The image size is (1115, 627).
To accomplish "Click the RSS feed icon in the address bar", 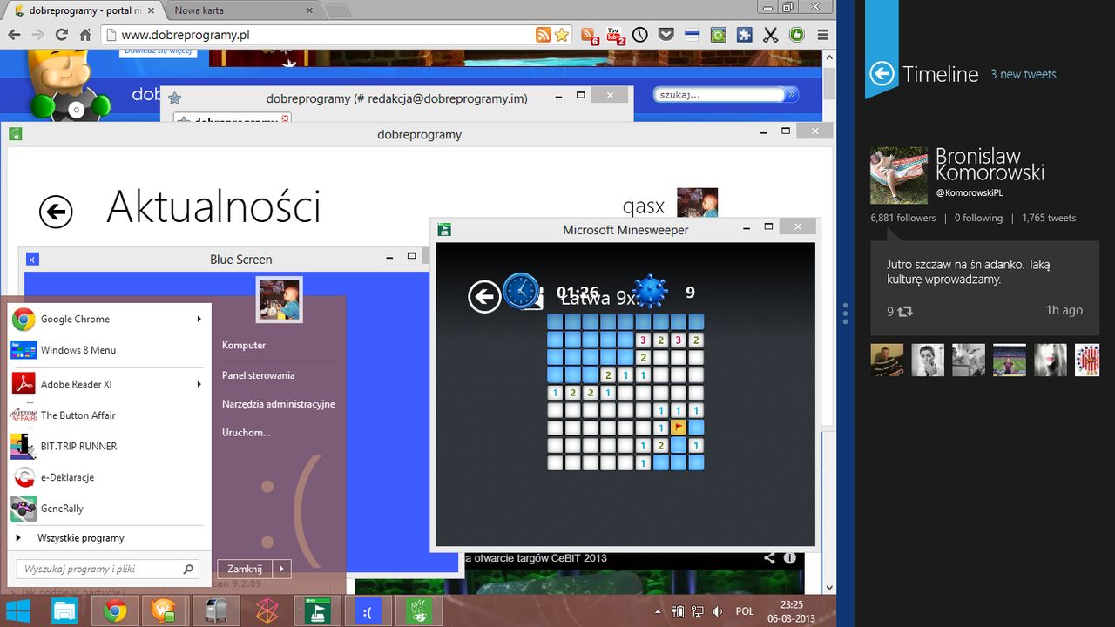I will (544, 35).
